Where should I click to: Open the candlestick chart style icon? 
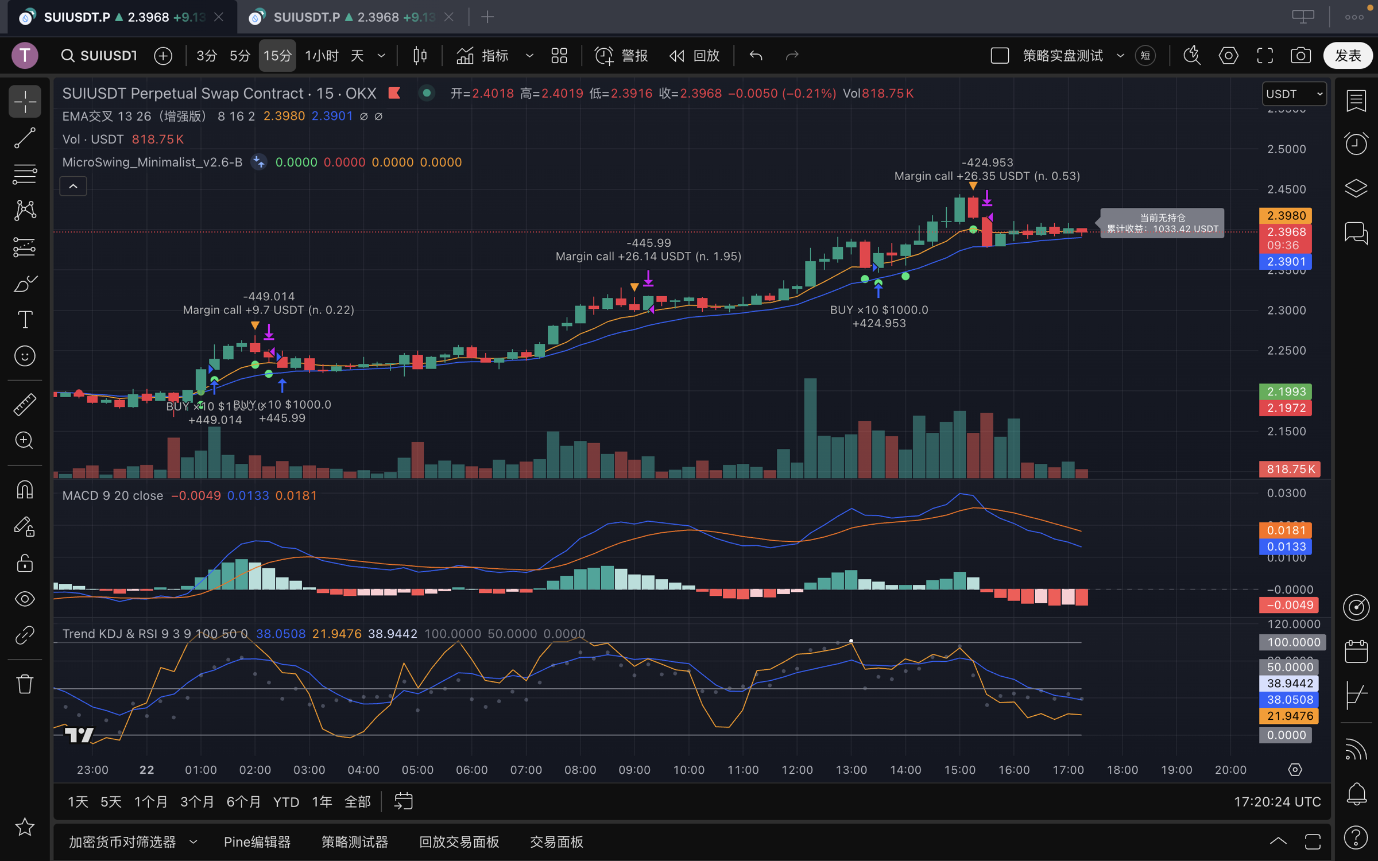point(420,56)
